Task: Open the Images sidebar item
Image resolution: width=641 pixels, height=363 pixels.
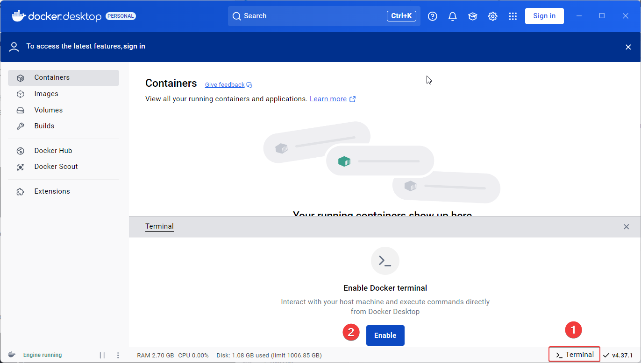Action: 64,94
